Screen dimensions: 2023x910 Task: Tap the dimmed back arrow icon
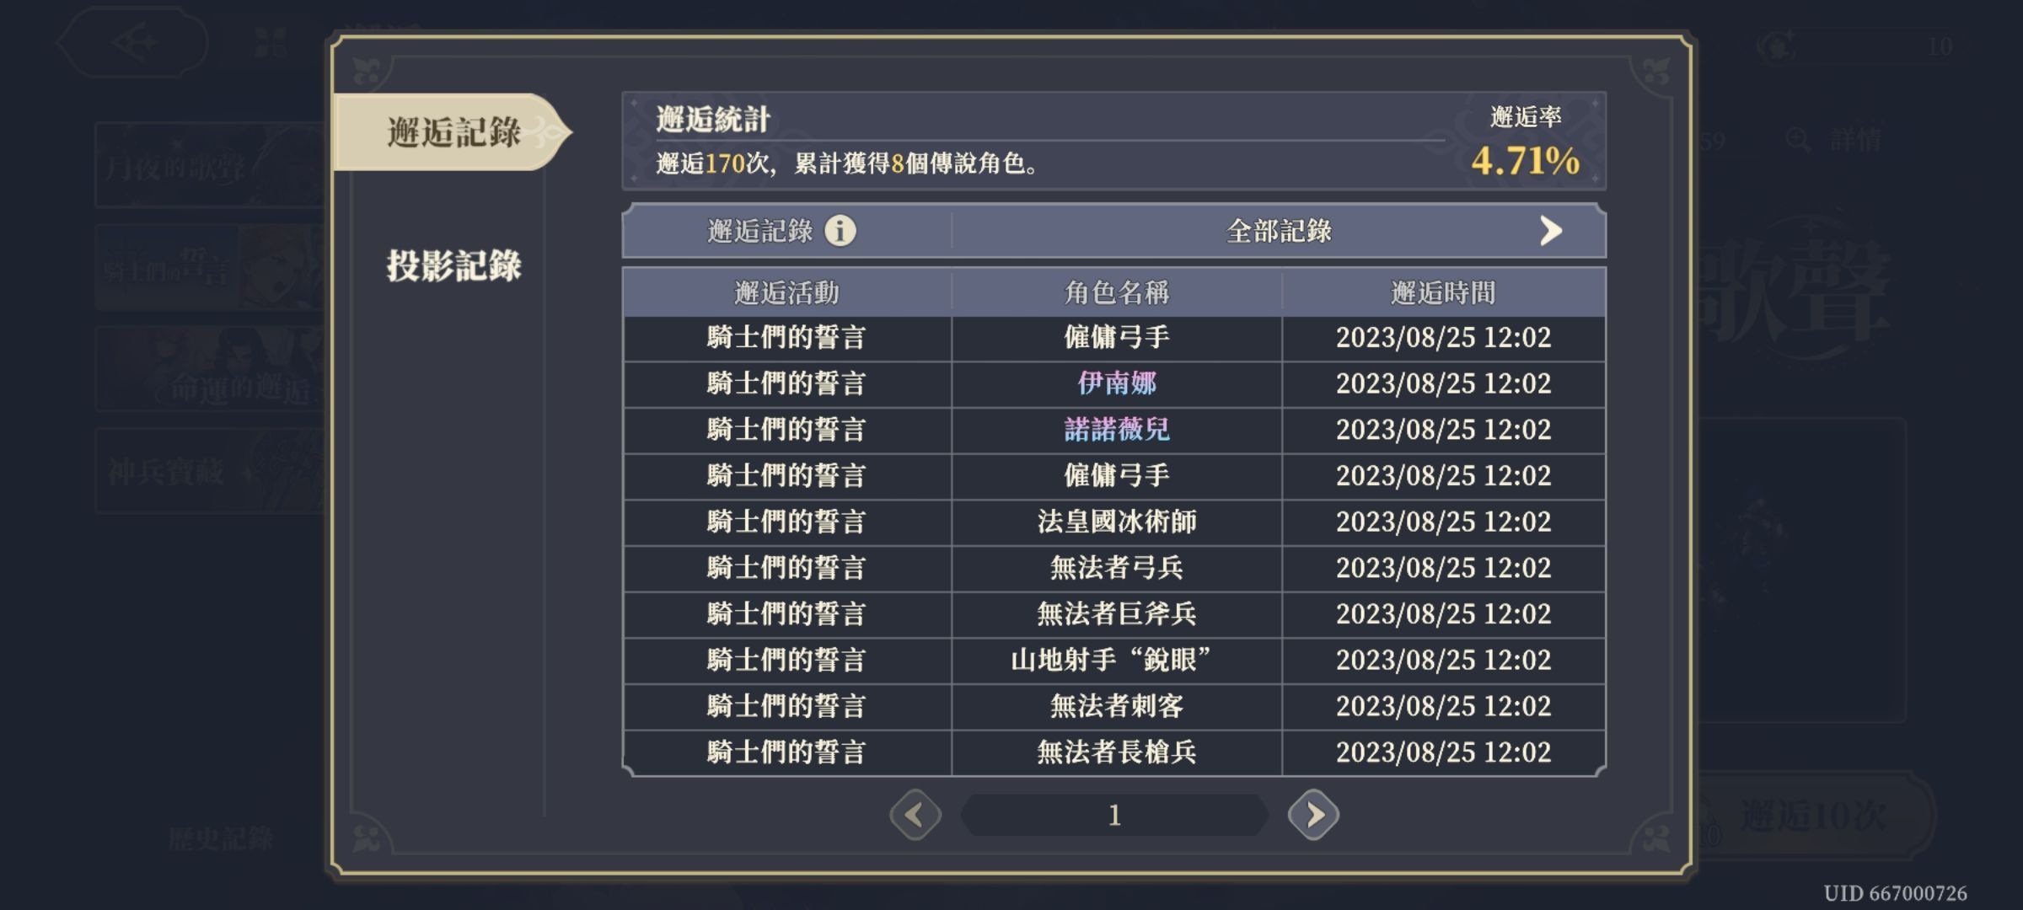click(133, 42)
